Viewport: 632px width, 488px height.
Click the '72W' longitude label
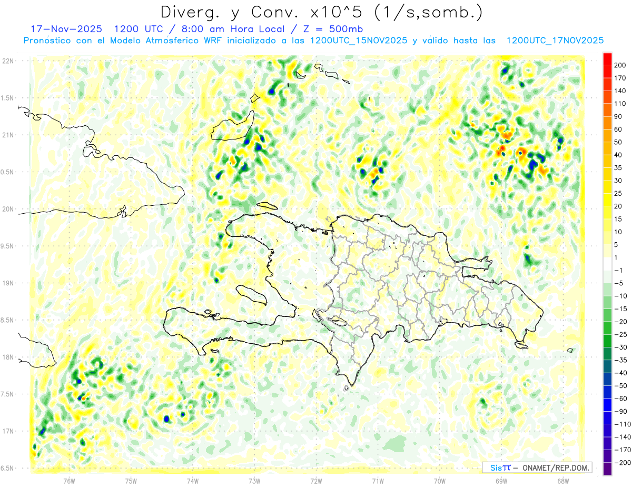point(317,481)
